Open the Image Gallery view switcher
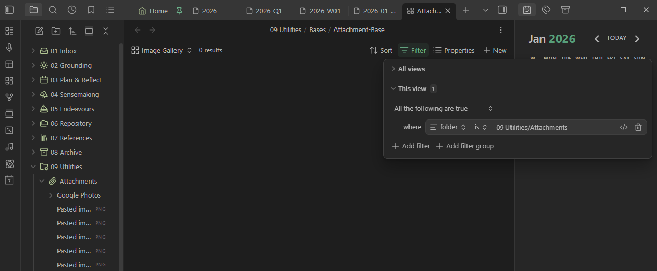Screen dimensions: 657x271 [162, 50]
